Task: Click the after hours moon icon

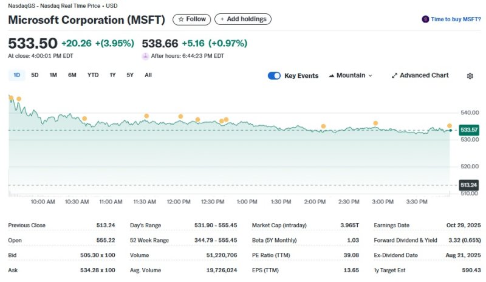Action: (x=145, y=56)
